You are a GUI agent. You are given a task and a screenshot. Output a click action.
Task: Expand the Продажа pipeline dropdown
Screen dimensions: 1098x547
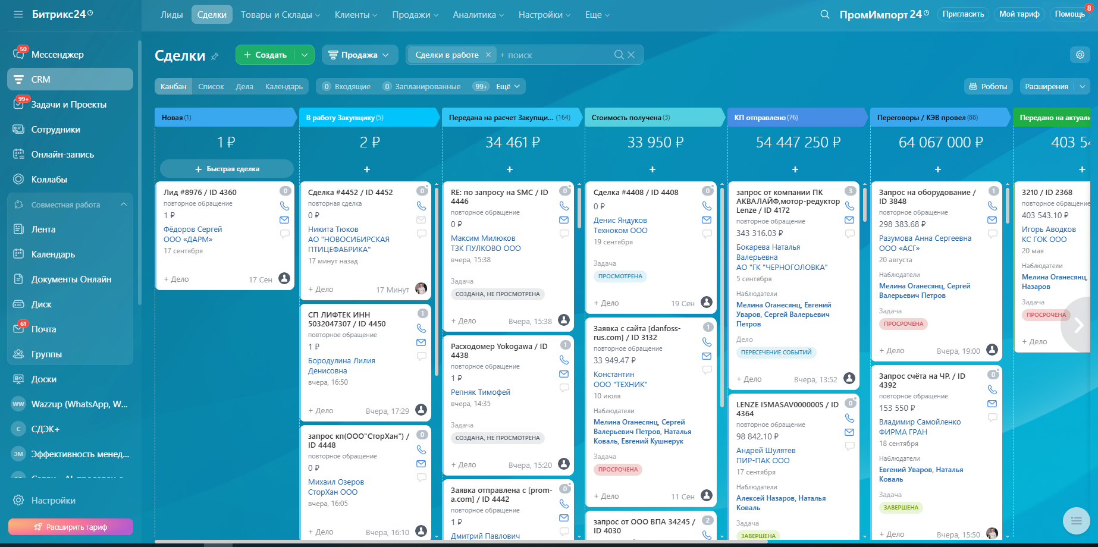(x=359, y=55)
